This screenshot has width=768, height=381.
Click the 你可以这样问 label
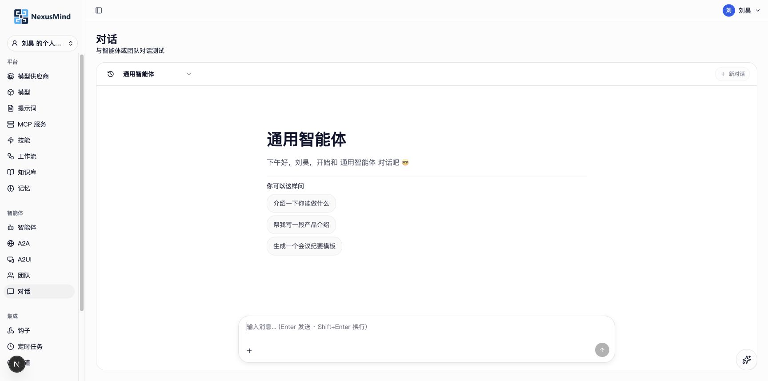click(285, 186)
